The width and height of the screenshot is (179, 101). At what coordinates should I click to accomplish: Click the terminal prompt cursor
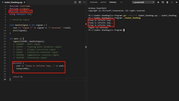coord(124,30)
